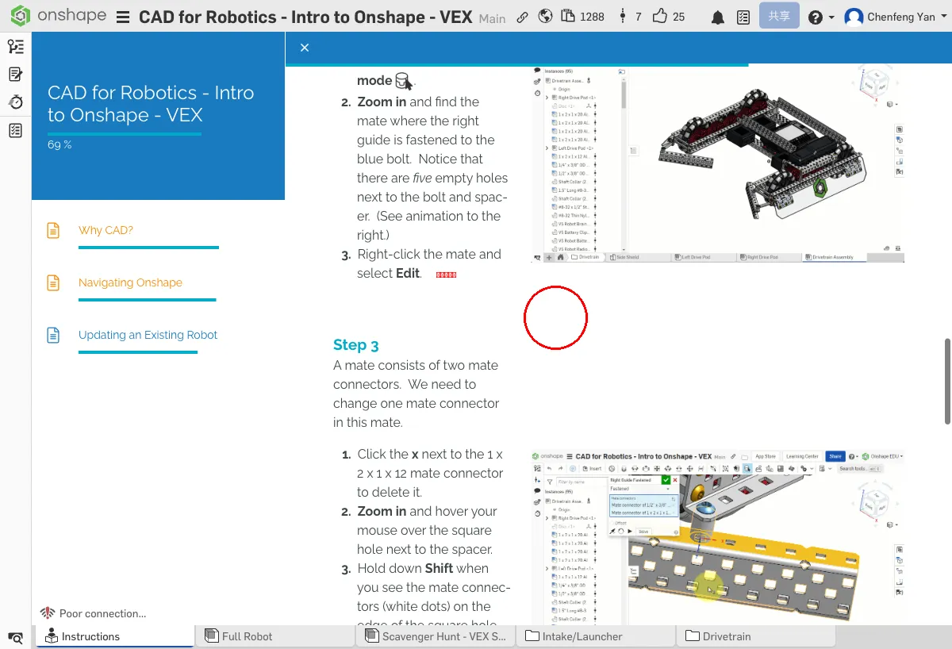Open the notifications bell
952x649 pixels.
[x=717, y=17]
